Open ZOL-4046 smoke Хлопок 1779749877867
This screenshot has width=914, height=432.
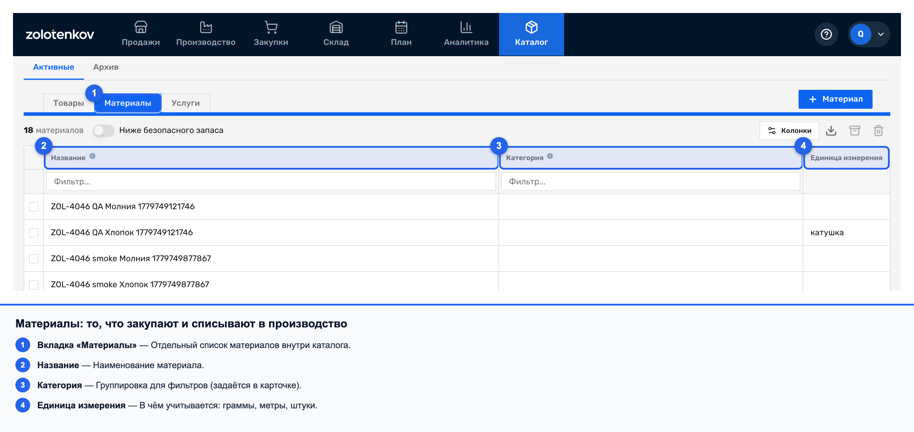tap(130, 284)
